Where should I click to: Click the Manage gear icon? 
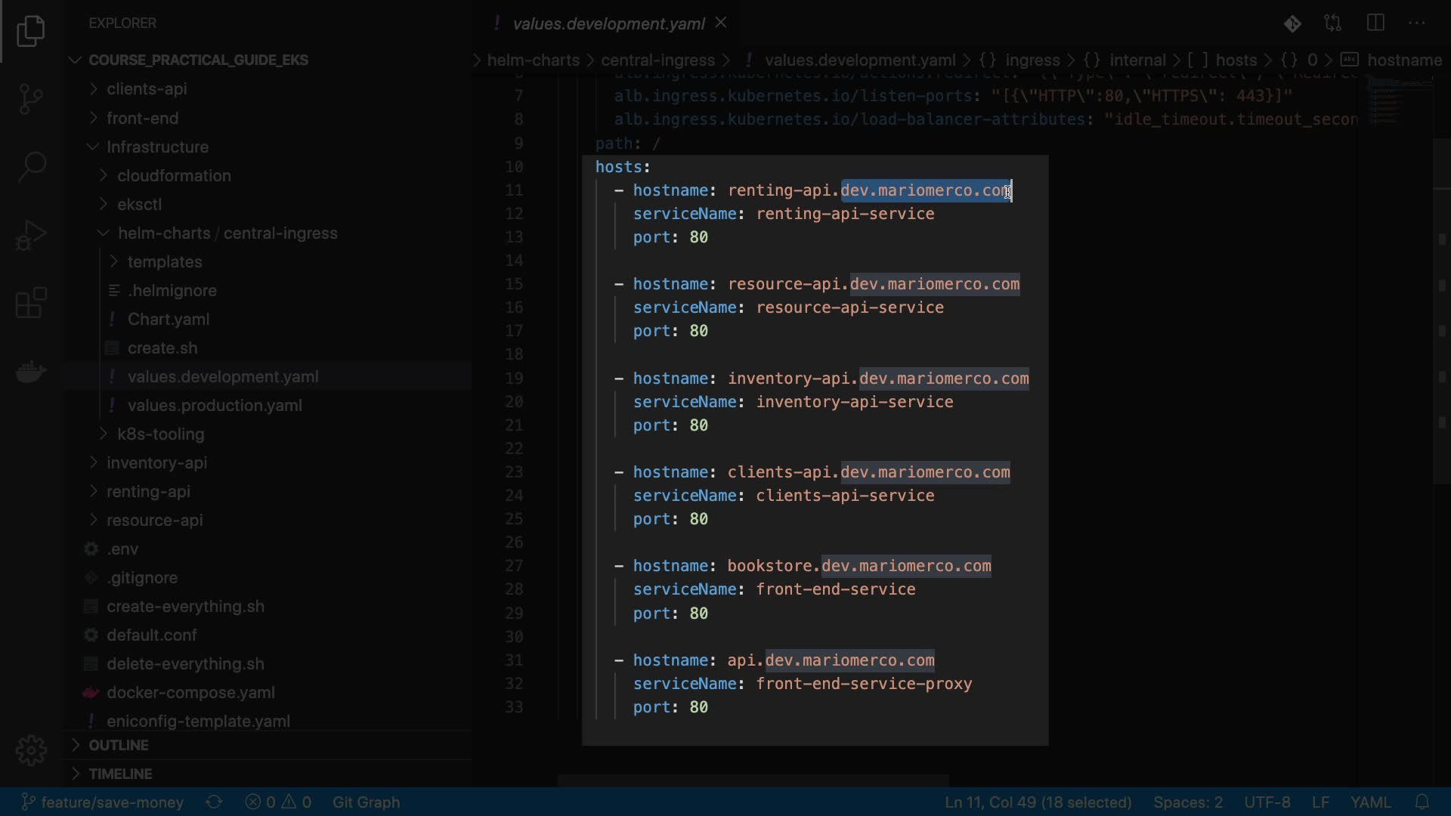31,750
